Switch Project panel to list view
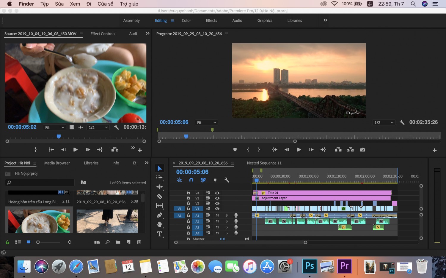The width and height of the screenshot is (446, 278). pyautogui.click(x=18, y=242)
